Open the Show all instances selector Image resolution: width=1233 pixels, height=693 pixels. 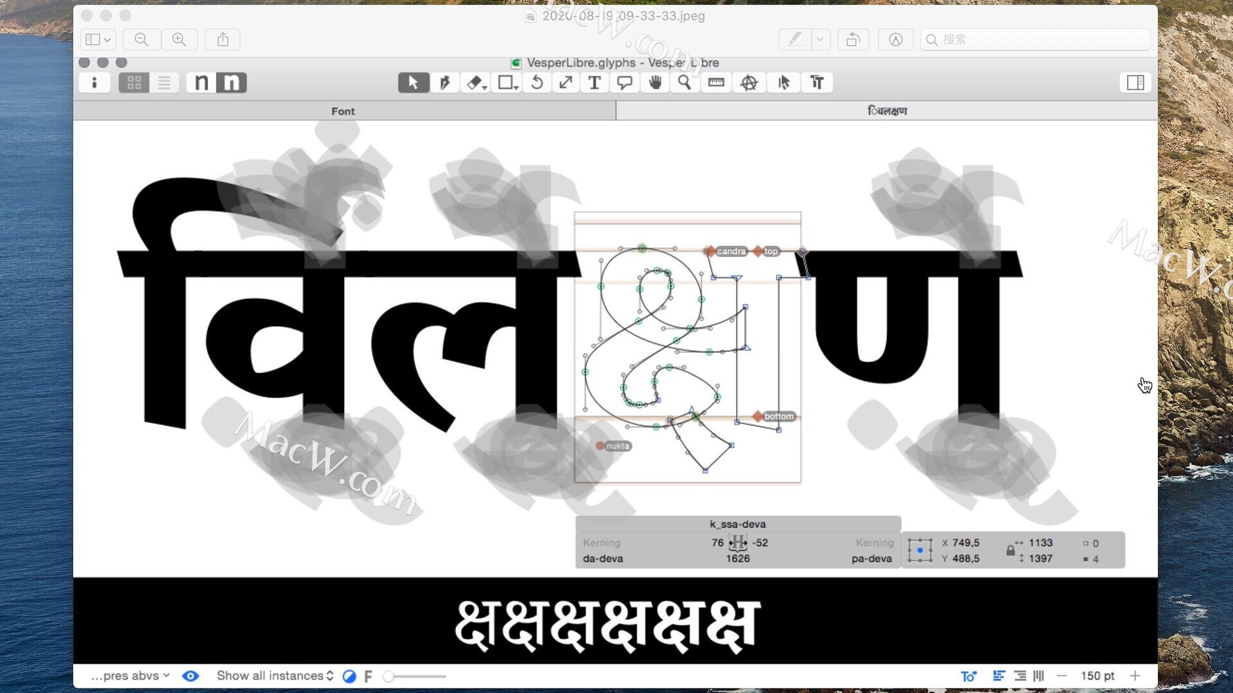click(x=274, y=676)
